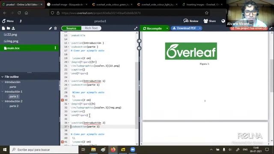Click the taskbar volume icon
Image resolution: width=274 pixels, height=154 pixels.
[x=230, y=150]
